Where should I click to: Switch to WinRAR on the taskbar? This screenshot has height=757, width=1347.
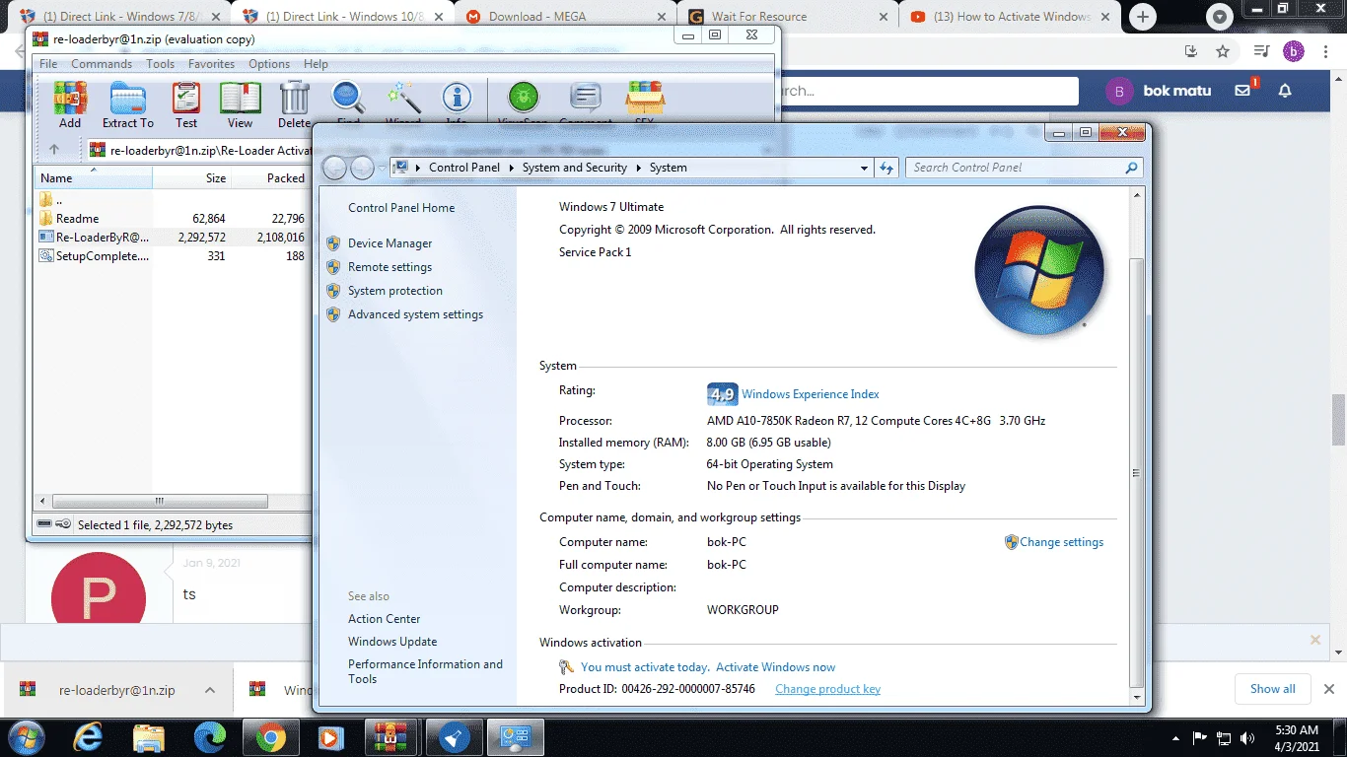coord(390,737)
